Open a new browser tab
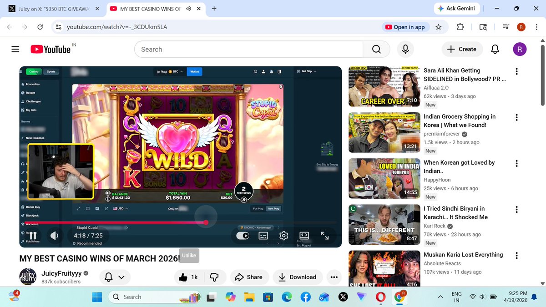Viewport: 546px width, 307px height. click(214, 9)
